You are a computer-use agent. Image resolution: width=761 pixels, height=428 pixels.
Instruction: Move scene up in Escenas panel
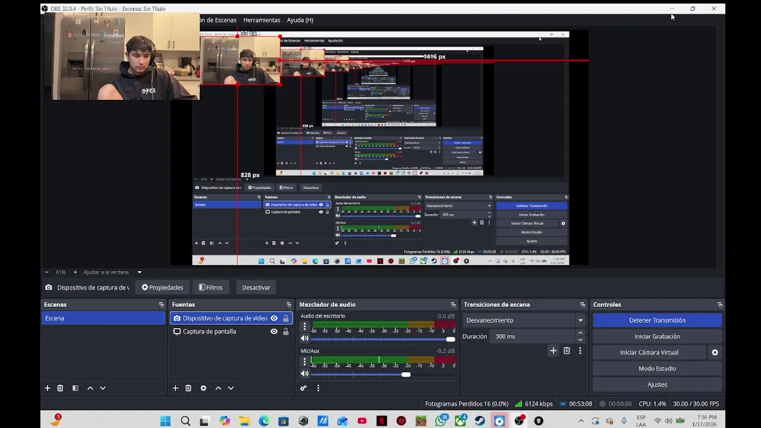click(x=90, y=388)
